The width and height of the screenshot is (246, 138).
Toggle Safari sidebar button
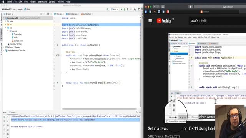coord(163,7)
